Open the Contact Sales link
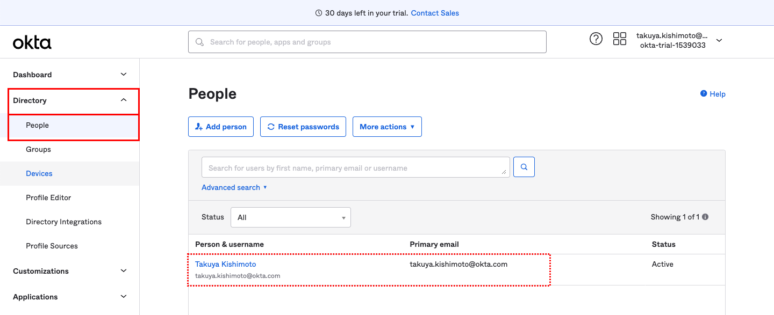Screen dimensions: 774x315 (435, 13)
